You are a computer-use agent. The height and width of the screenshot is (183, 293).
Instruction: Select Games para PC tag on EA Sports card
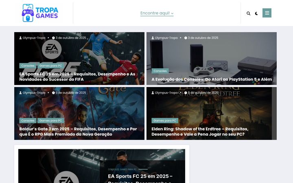(50, 66)
